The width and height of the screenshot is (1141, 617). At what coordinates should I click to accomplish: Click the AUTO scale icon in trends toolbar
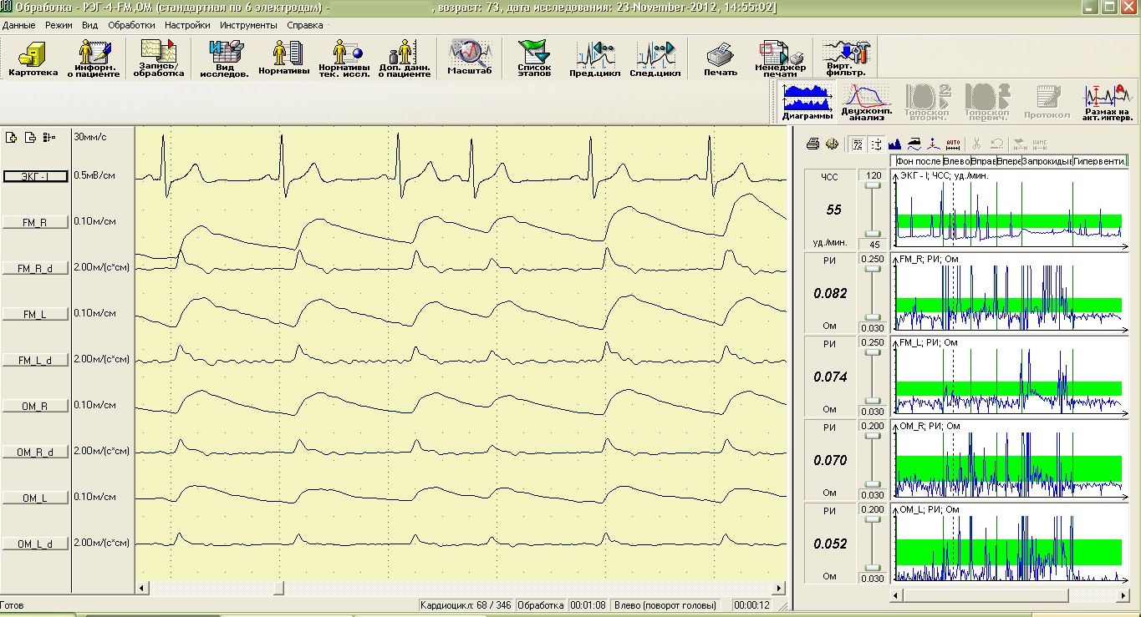click(x=954, y=144)
